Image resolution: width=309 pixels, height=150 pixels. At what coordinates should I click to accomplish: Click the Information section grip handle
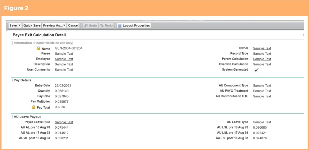[12, 43]
